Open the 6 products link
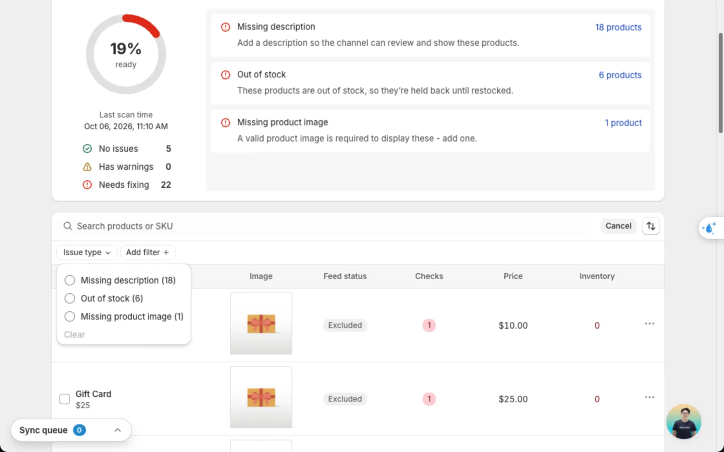This screenshot has height=452, width=724. pos(620,75)
